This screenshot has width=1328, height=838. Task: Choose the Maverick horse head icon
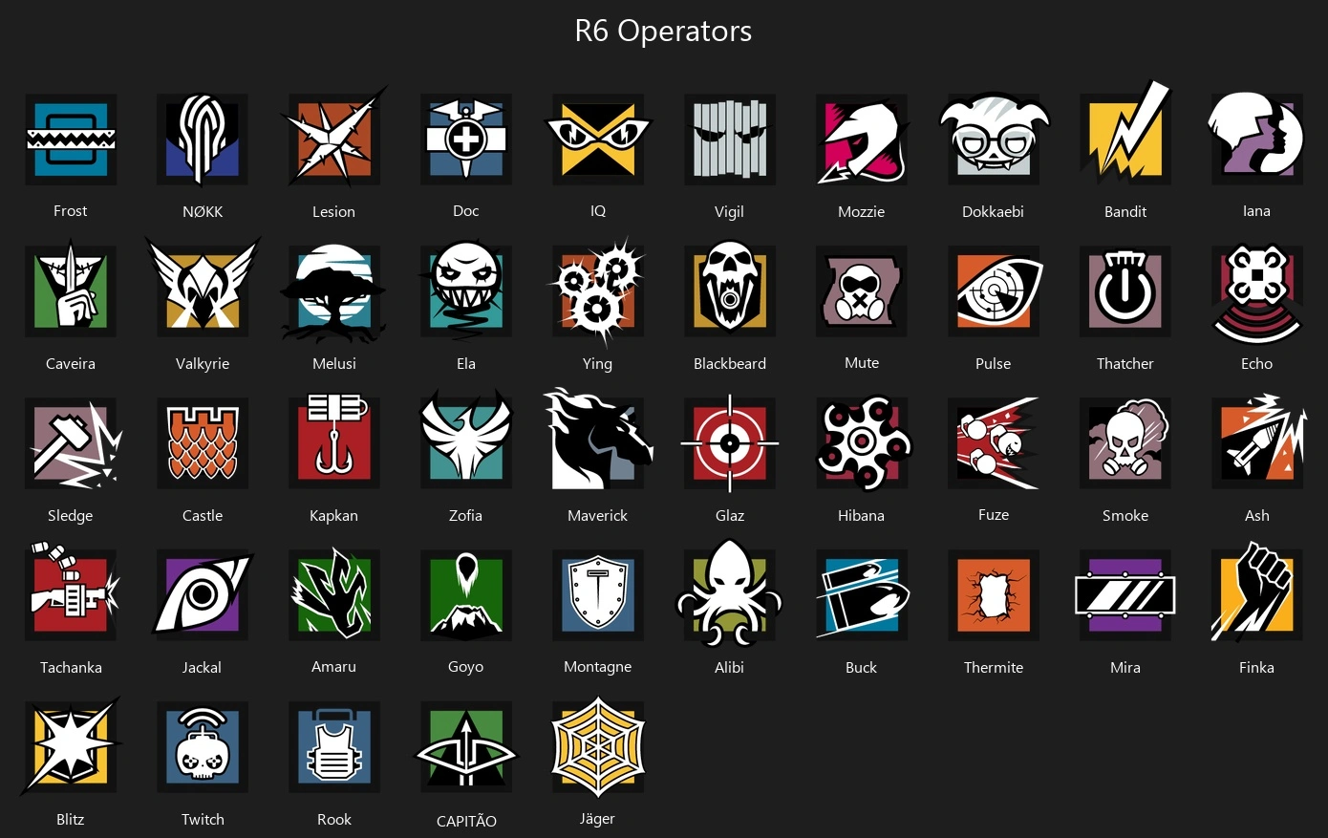coord(598,440)
